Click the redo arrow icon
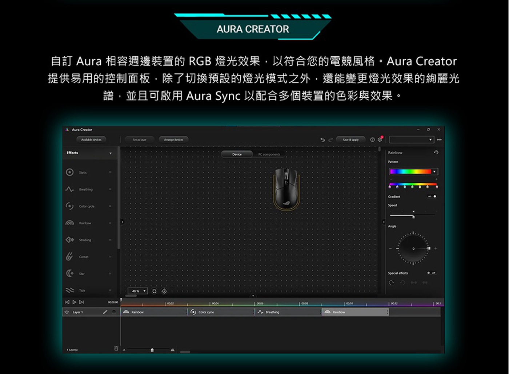Viewport: 509px width, 374px height. (x=330, y=140)
